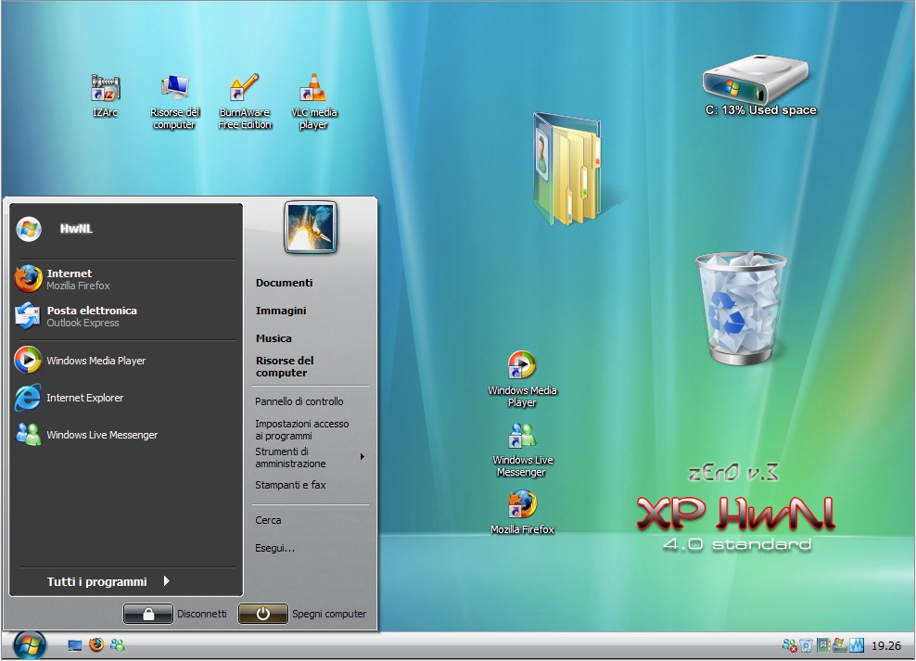Select the Recycle Bin on the desktop

[x=741, y=308]
